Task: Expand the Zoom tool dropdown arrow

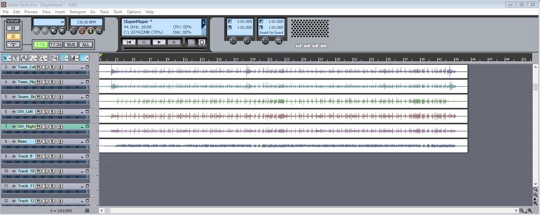Action: [x=46, y=58]
